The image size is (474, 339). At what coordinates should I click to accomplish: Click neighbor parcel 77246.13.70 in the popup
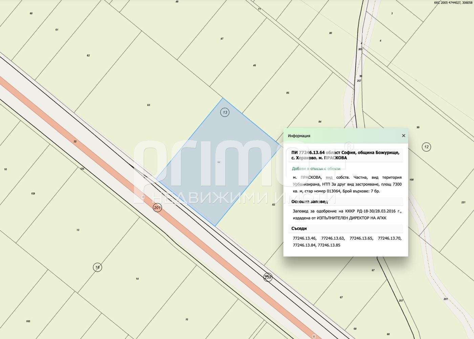pyautogui.click(x=390, y=238)
